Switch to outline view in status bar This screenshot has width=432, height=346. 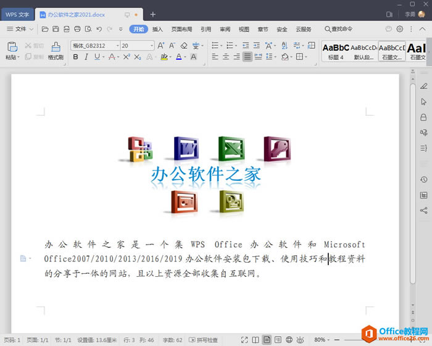click(x=278, y=340)
